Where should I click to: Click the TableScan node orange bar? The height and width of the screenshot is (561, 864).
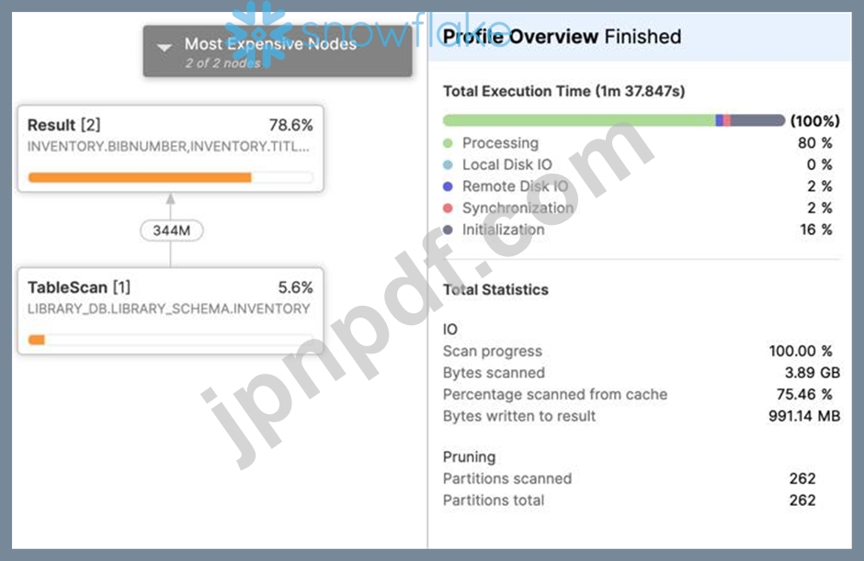(x=37, y=340)
